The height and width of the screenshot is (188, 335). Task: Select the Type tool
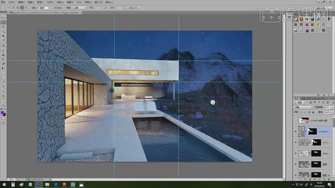[x=3, y=87]
